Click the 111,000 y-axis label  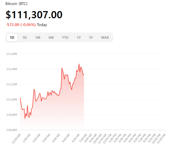click(11, 99)
